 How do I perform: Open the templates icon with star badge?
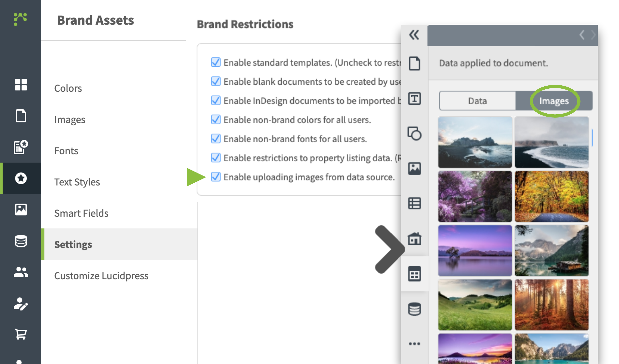coord(21,147)
